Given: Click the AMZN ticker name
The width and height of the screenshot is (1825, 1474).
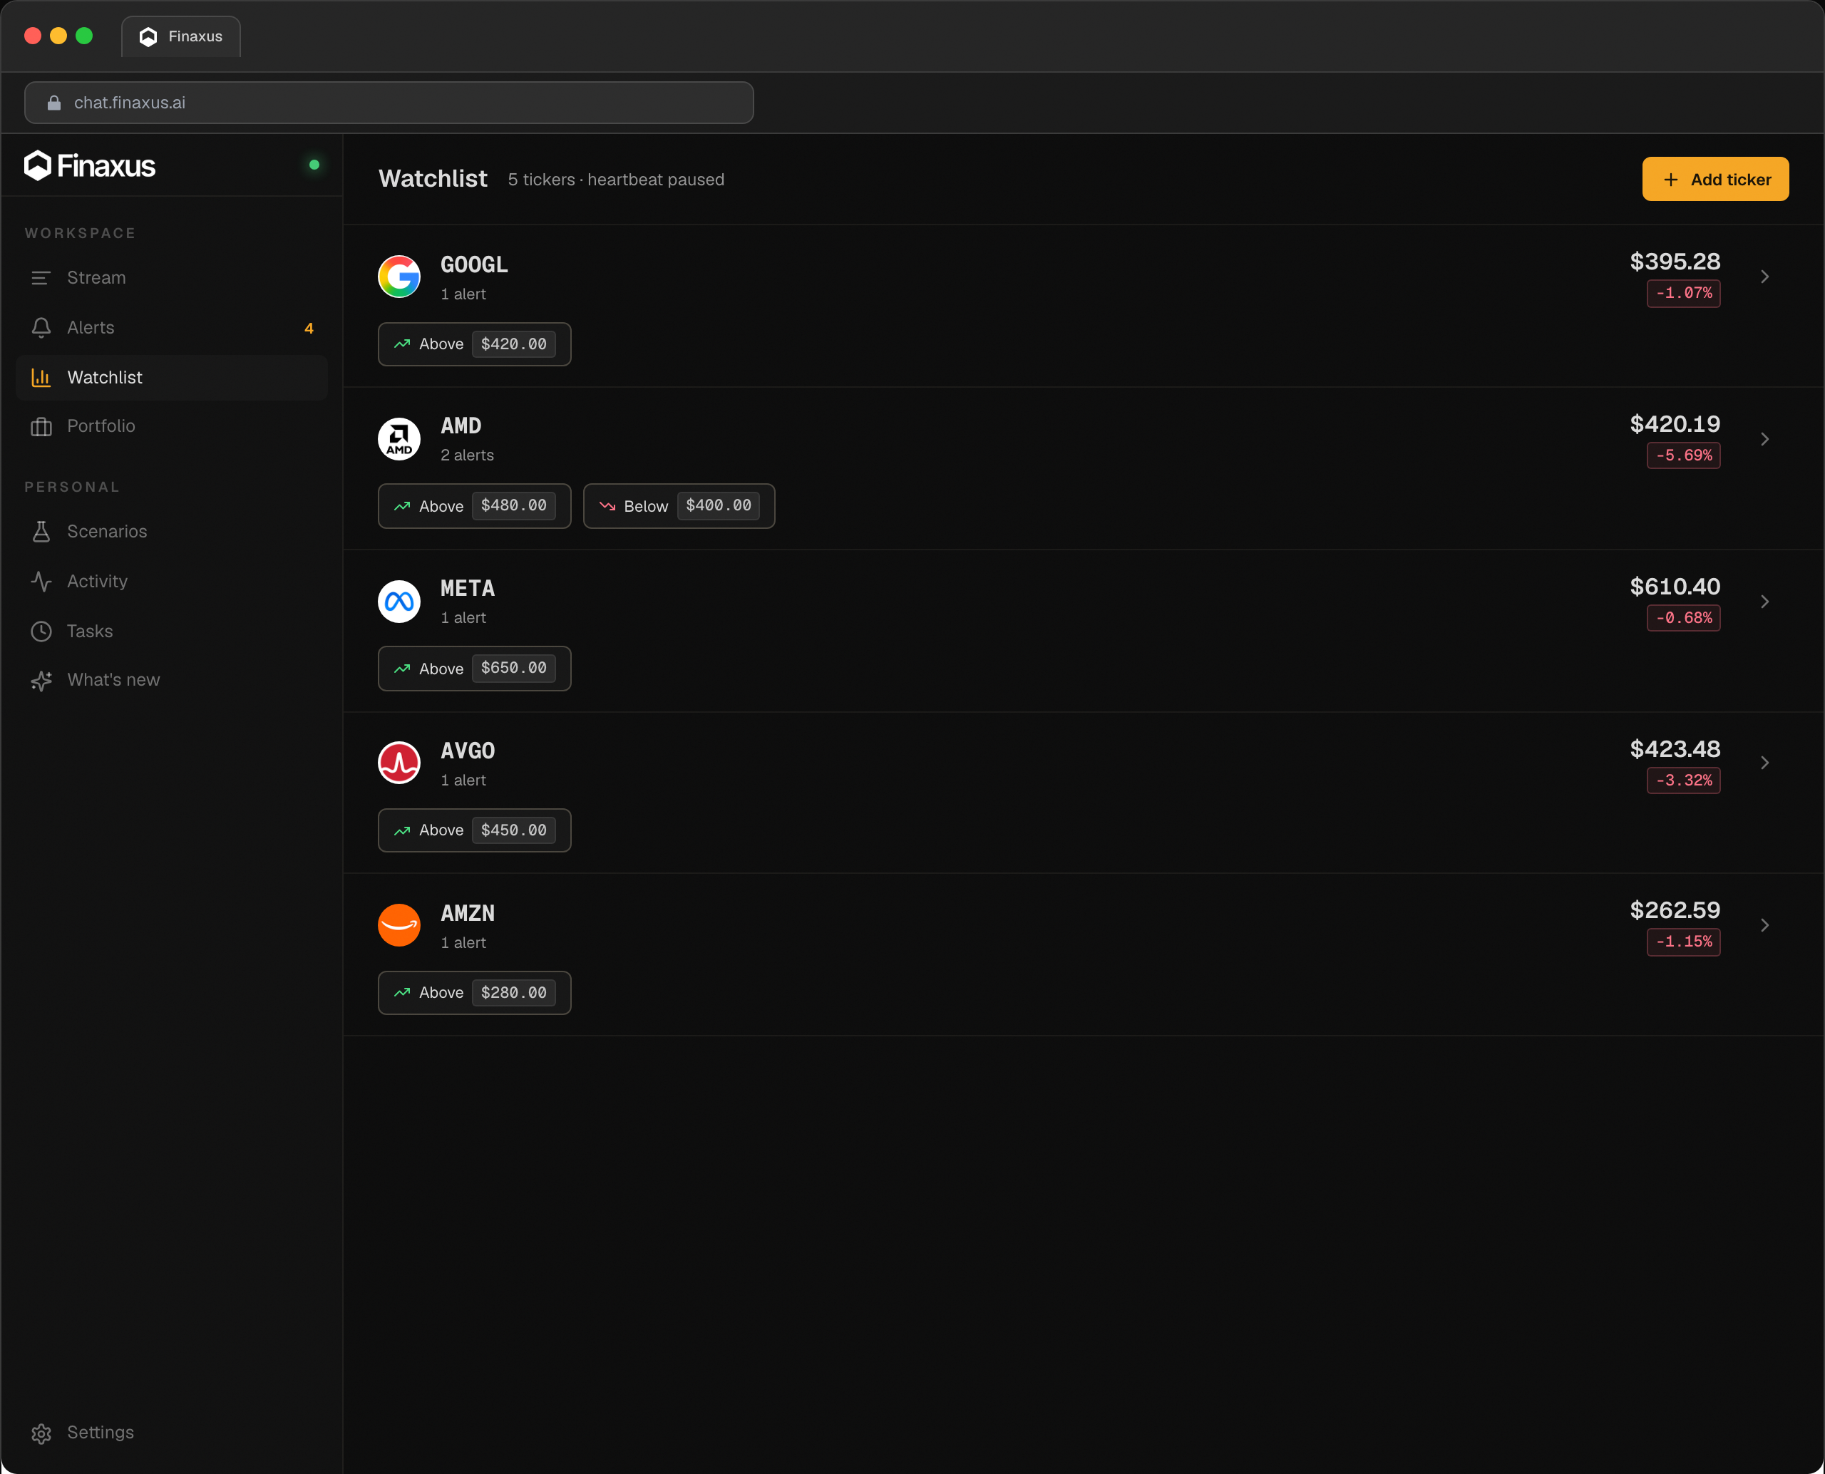Looking at the screenshot, I should point(468,914).
